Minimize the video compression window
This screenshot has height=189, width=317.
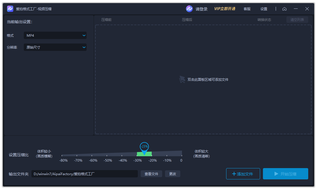(x=296, y=9)
